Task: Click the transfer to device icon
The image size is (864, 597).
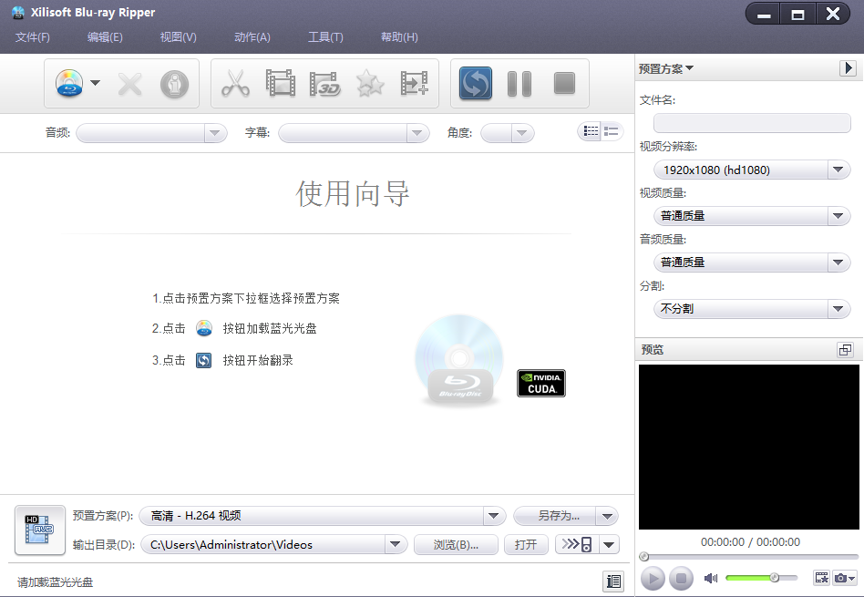Action: pos(577,545)
